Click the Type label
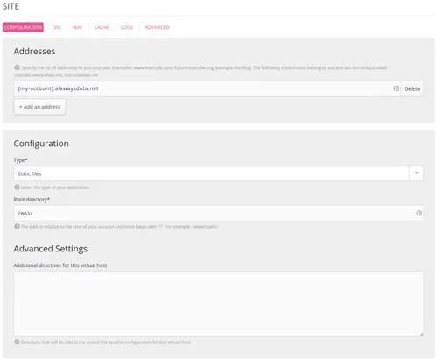Viewport: 438px width, 360px height. click(20, 160)
